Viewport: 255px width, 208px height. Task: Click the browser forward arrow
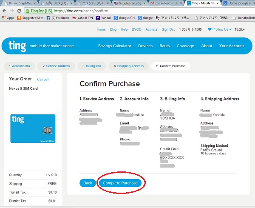coord(12,11)
